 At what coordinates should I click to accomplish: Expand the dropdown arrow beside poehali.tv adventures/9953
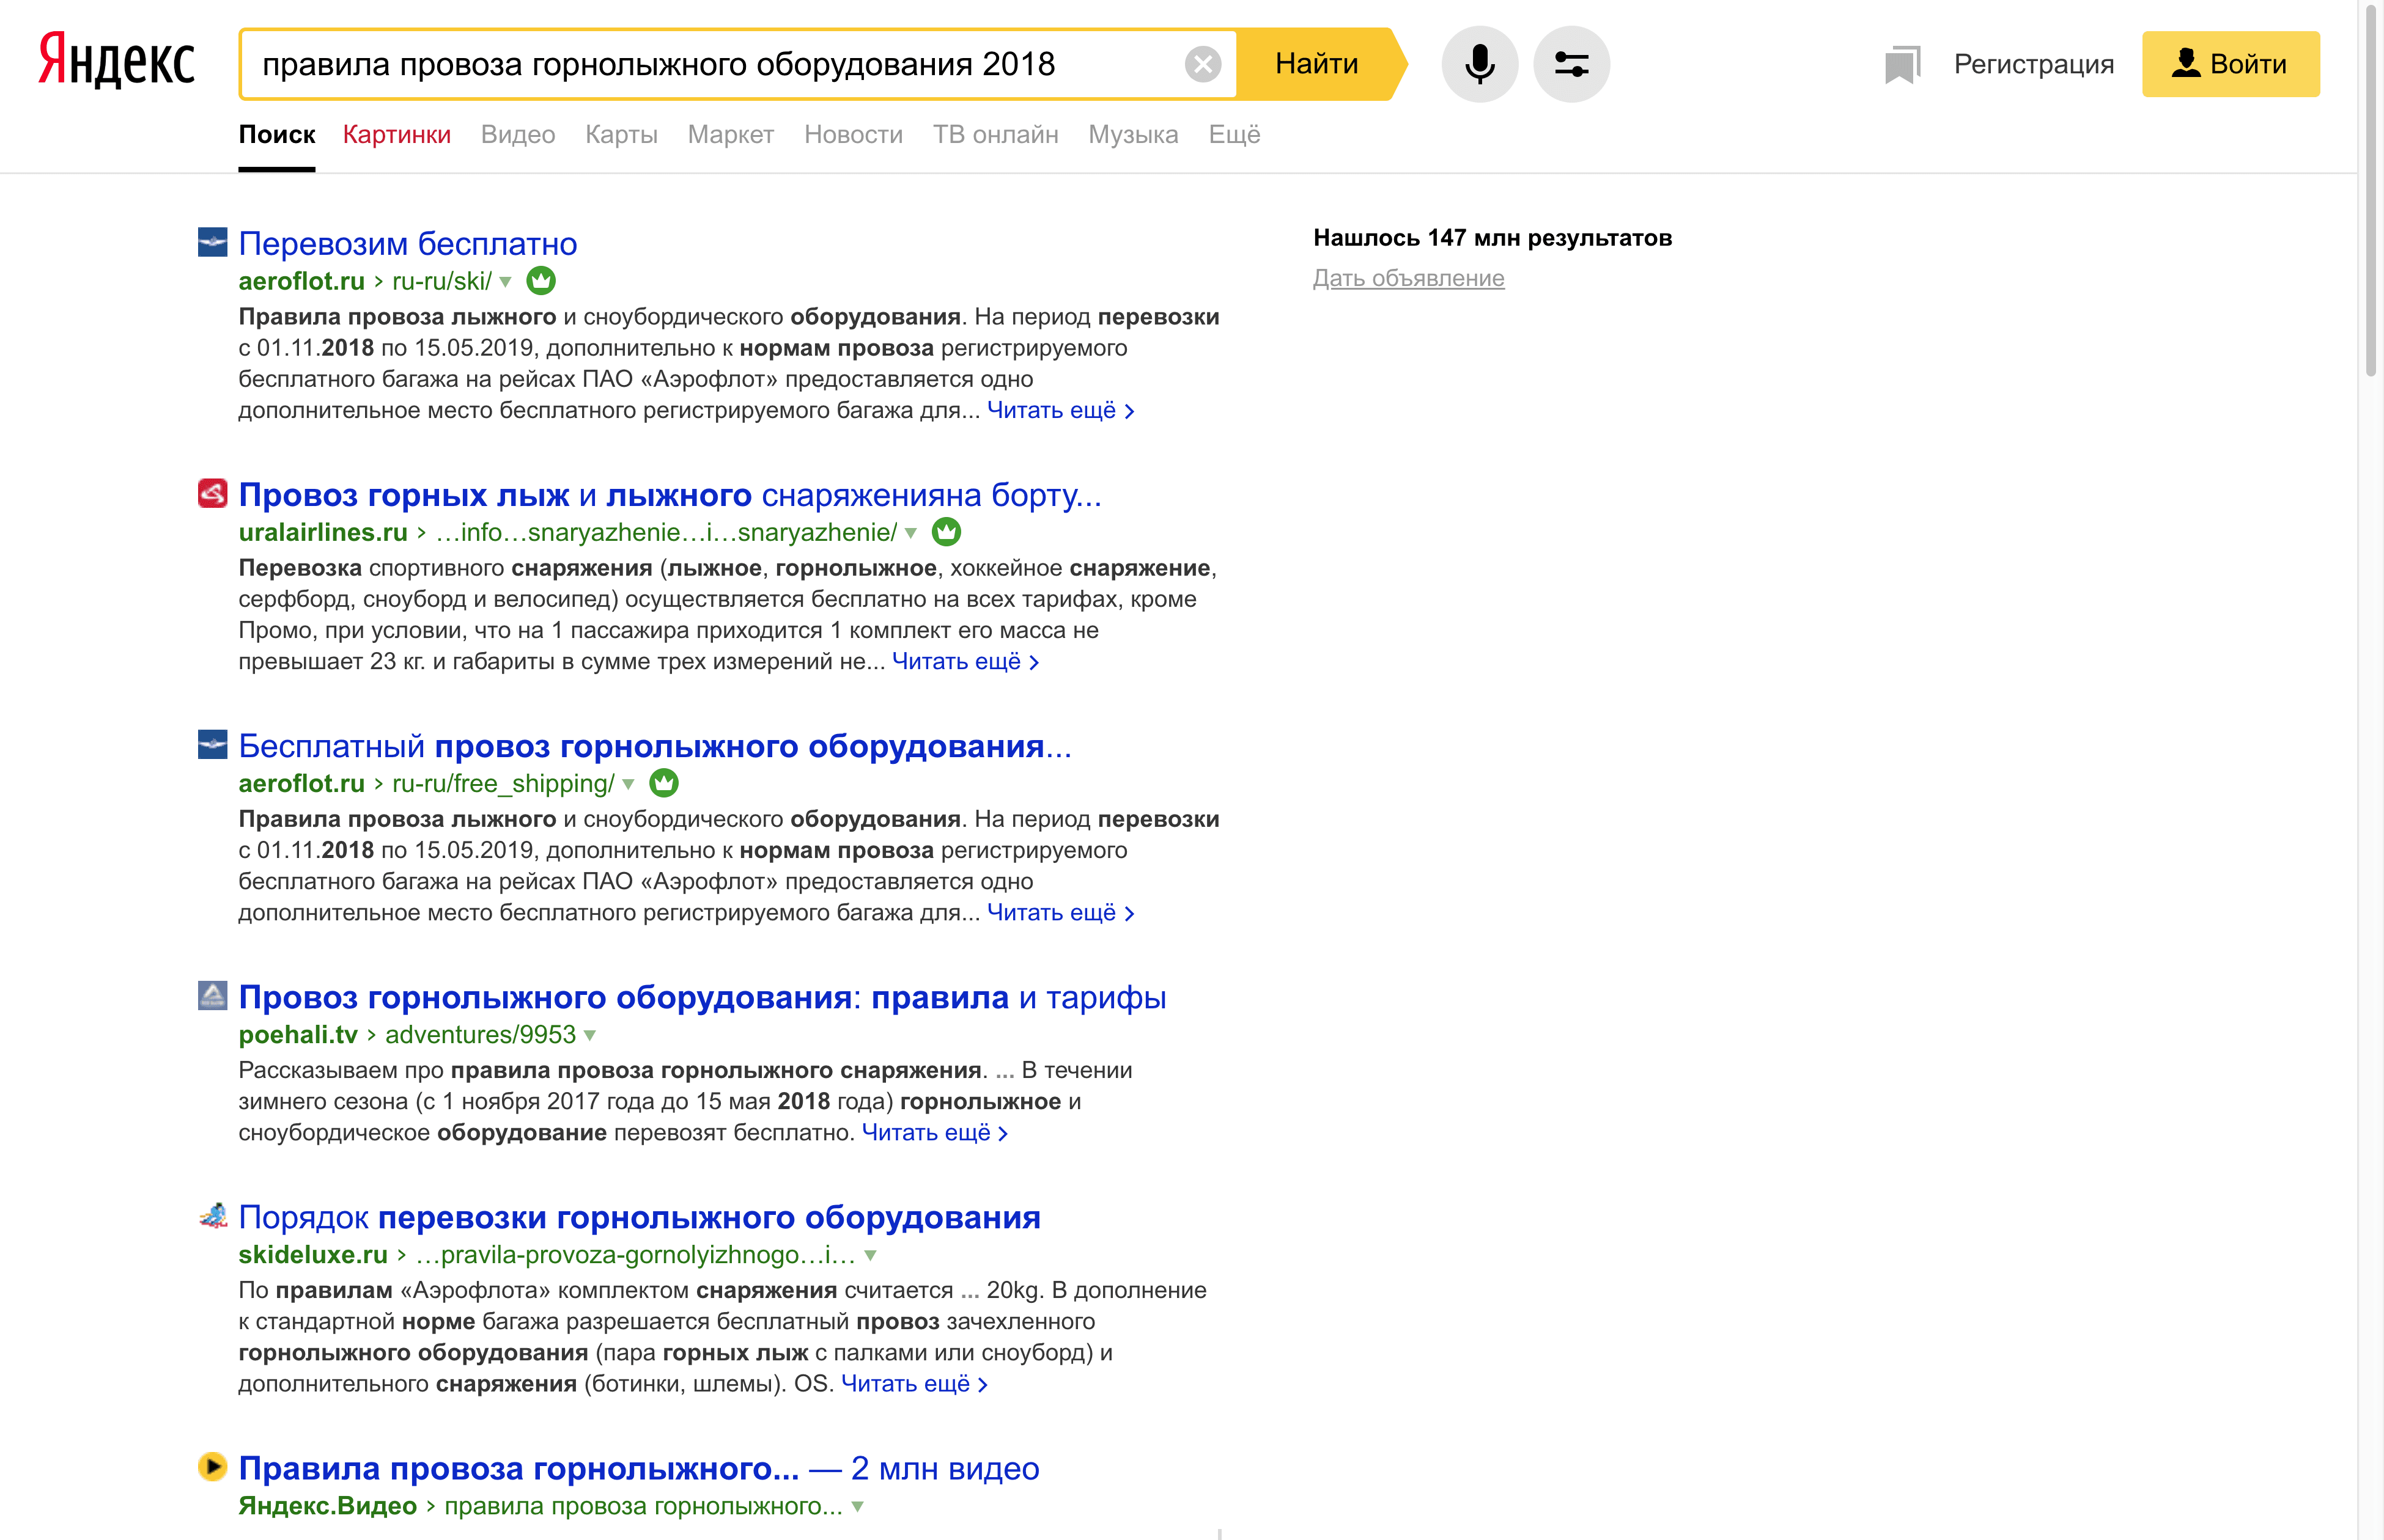pos(590,1035)
